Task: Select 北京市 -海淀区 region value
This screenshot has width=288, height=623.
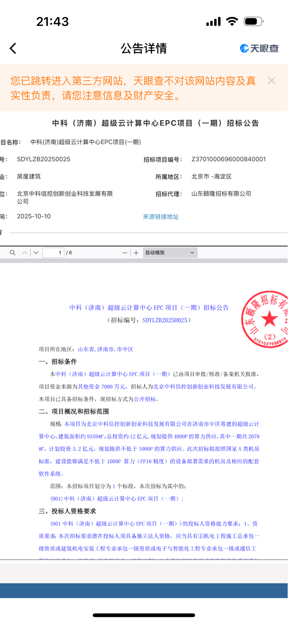Action: coord(212,176)
